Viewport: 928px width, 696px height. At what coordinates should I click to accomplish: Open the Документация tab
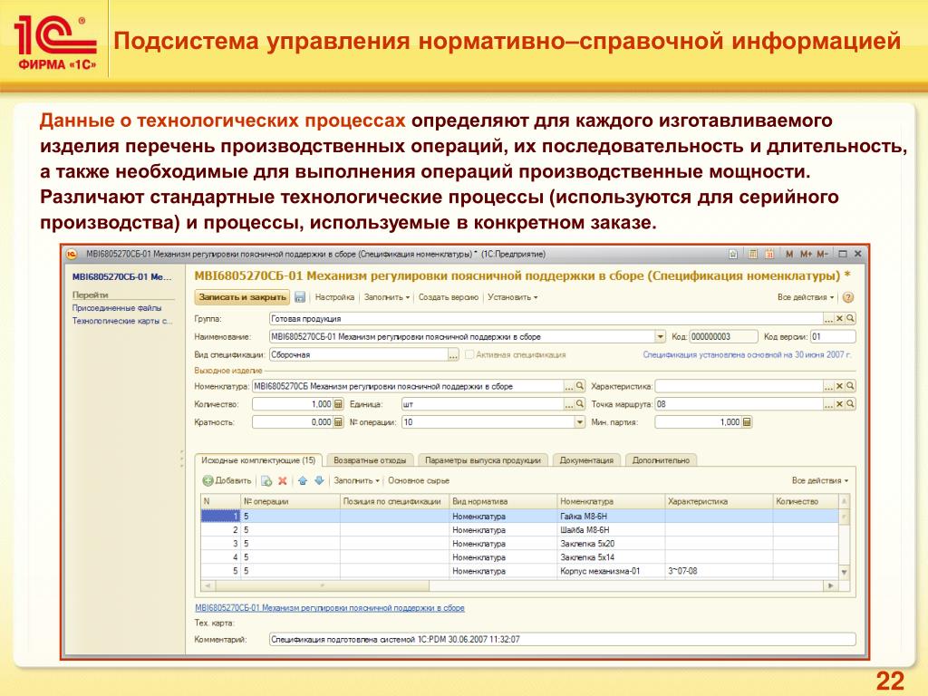pos(586,460)
